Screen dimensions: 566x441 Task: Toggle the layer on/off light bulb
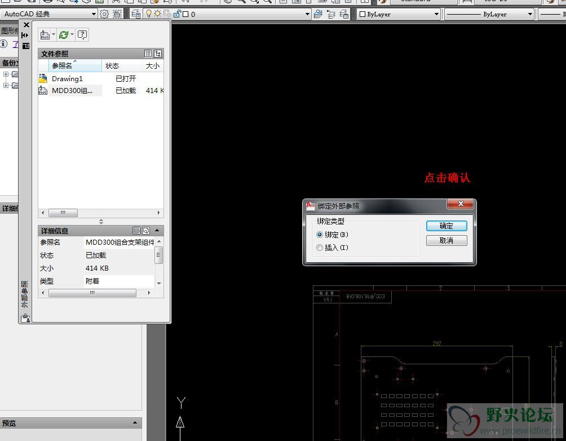pyautogui.click(x=148, y=14)
